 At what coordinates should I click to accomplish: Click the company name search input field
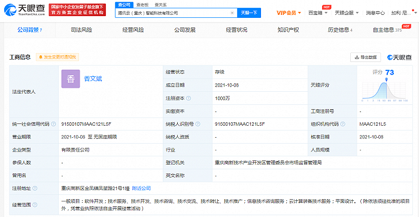173,13
